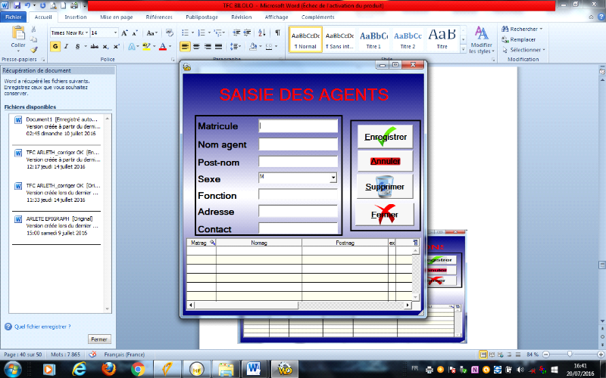Open Modifier les styles
The image size is (606, 378).
(481, 40)
